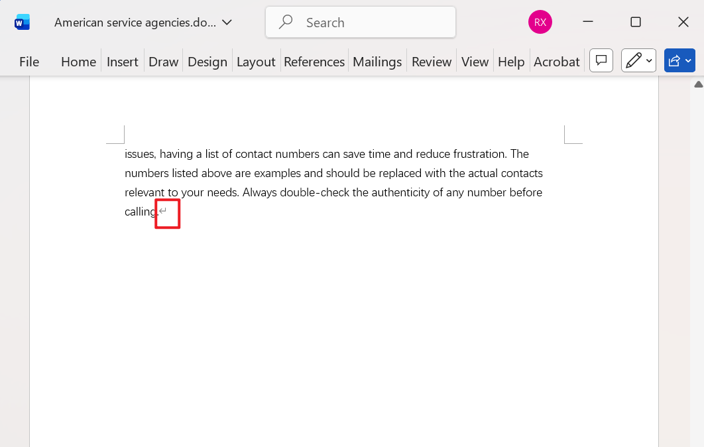Expand the document title dropdown chevron

(x=227, y=22)
